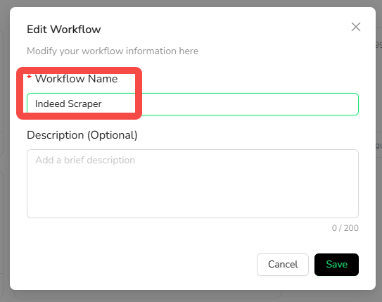382x302 pixels.
Task: Click the 'Modify your workflow information here' subtitle
Action: point(113,51)
